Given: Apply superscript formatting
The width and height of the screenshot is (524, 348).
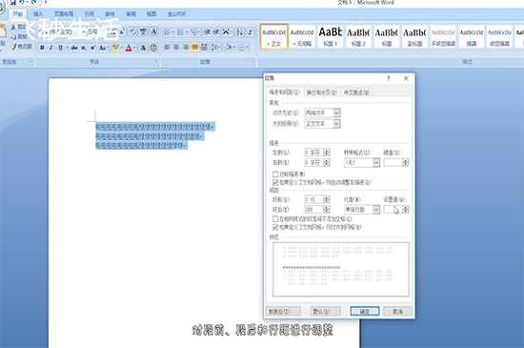Looking at the screenshot, I should (x=93, y=48).
